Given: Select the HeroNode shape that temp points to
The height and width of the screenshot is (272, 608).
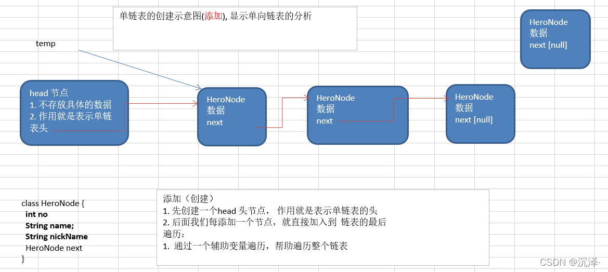Looking at the screenshot, I should 232,116.
